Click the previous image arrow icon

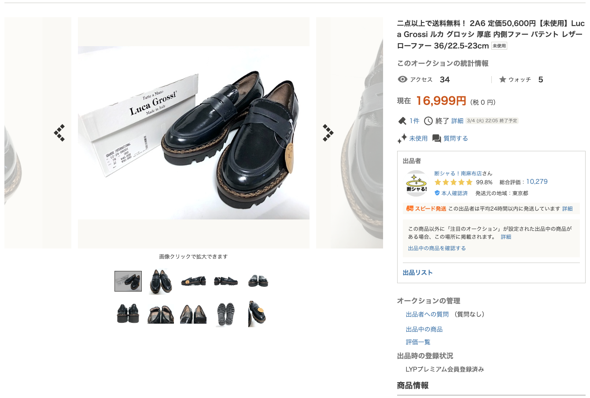[x=59, y=133]
